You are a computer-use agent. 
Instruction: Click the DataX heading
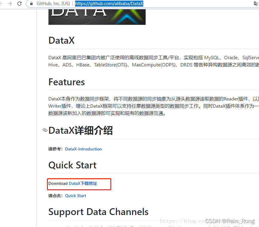61,40
